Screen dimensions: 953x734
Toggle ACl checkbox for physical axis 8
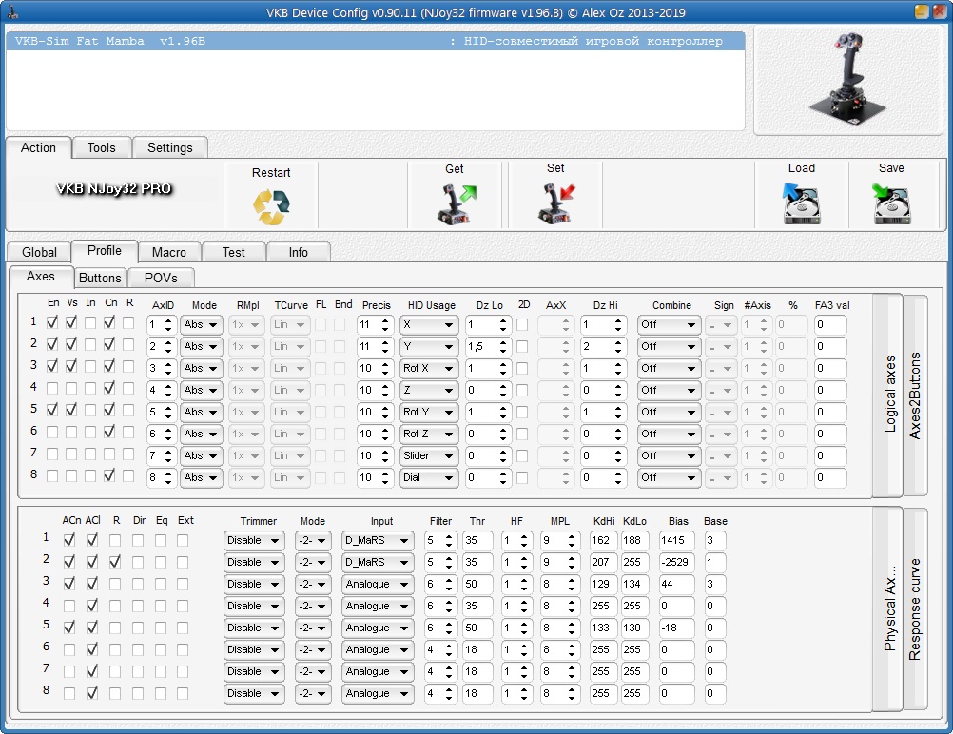91,693
